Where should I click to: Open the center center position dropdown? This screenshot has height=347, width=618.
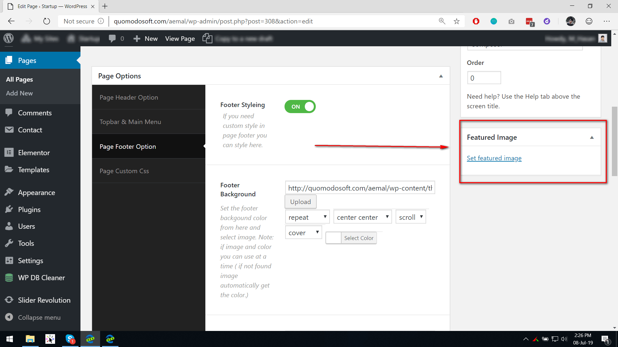click(x=362, y=217)
